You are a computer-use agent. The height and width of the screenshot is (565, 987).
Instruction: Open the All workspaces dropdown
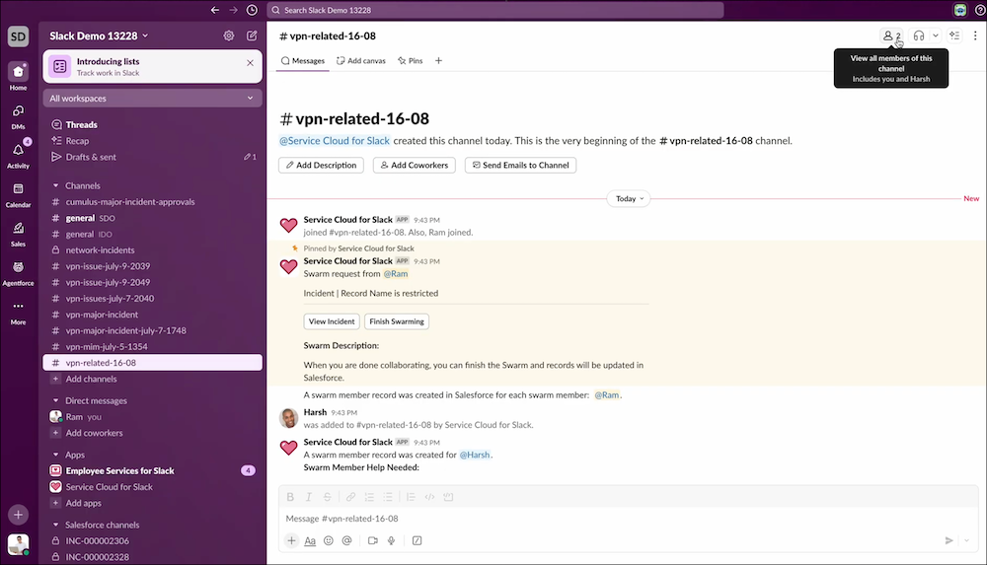[152, 99]
